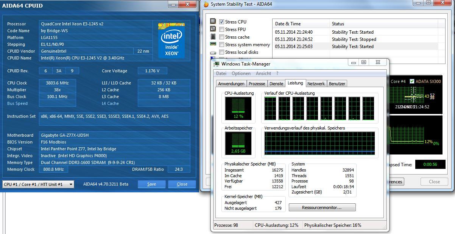Uncheck the ADATA SX300 graph checkbox
455x234 pixels.
(412, 81)
